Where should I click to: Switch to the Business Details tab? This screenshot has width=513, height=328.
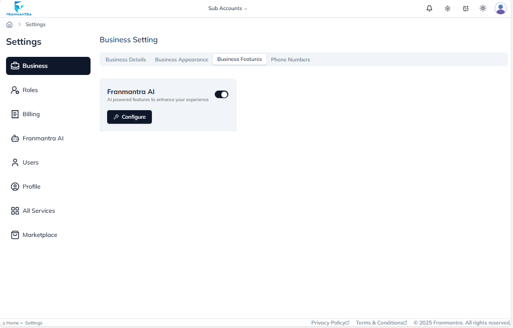click(125, 59)
